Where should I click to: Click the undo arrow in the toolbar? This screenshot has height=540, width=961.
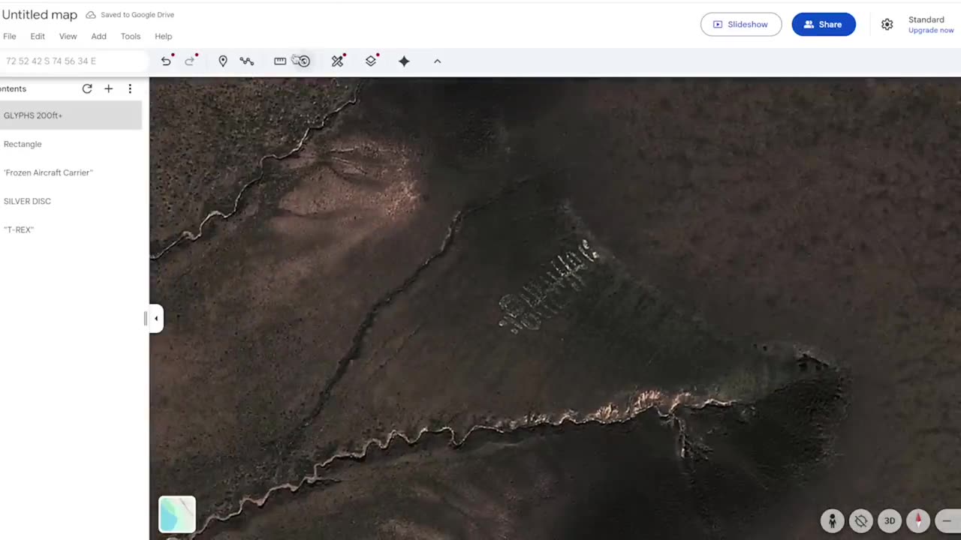(166, 61)
